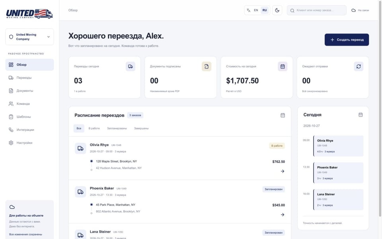Toggle dark mode with moon icon

point(277,10)
